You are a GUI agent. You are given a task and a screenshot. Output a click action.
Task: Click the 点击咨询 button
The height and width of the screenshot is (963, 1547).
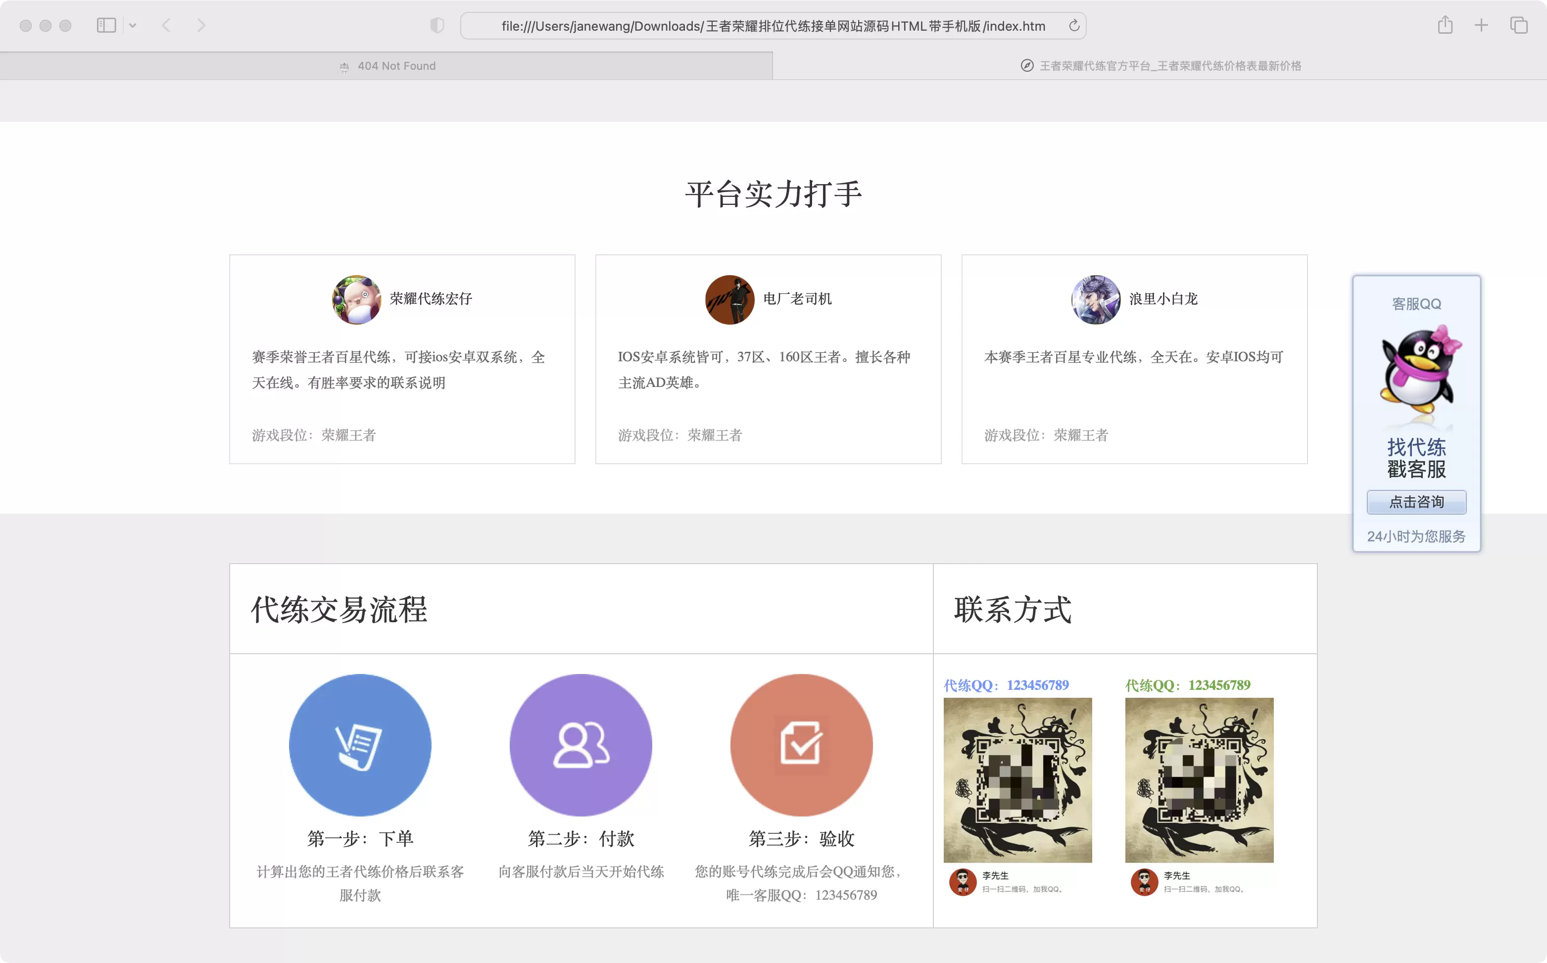tap(1416, 502)
